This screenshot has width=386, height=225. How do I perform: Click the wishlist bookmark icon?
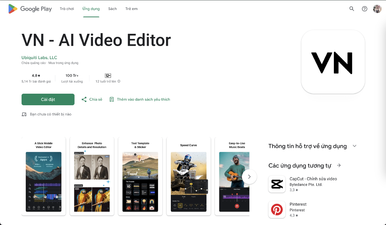112,99
